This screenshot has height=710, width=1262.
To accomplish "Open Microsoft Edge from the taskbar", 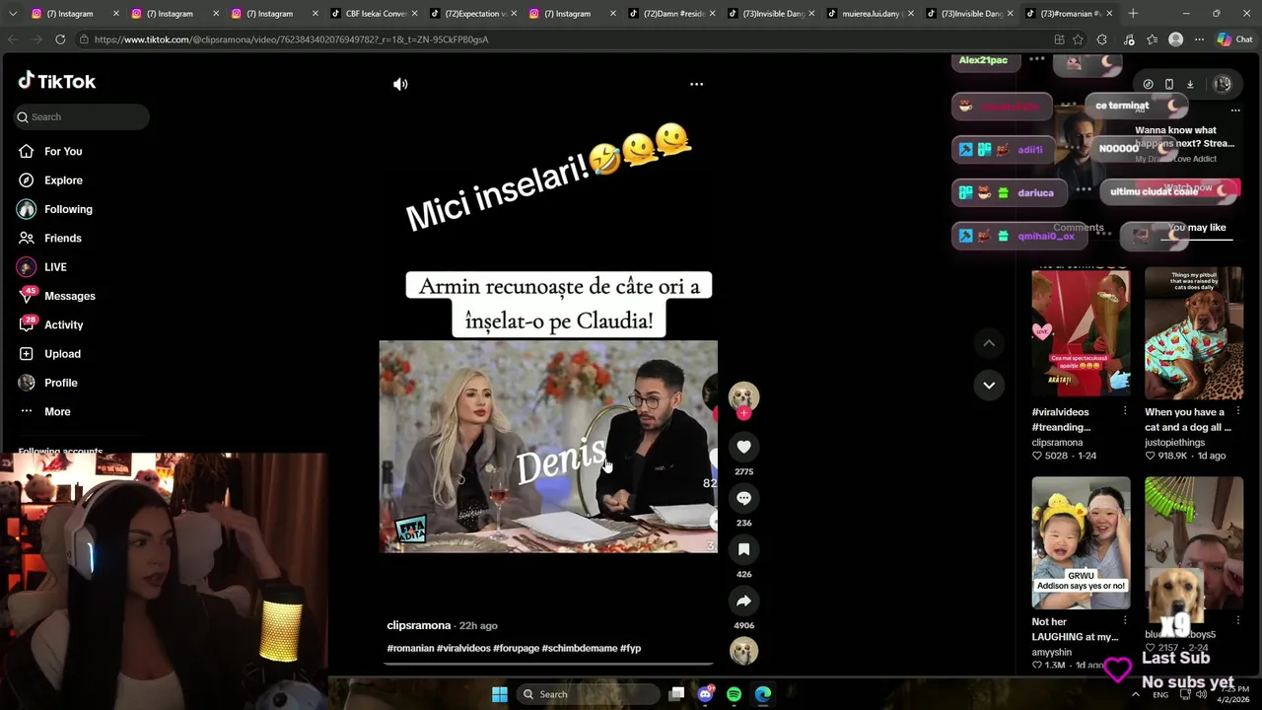I will tap(763, 694).
